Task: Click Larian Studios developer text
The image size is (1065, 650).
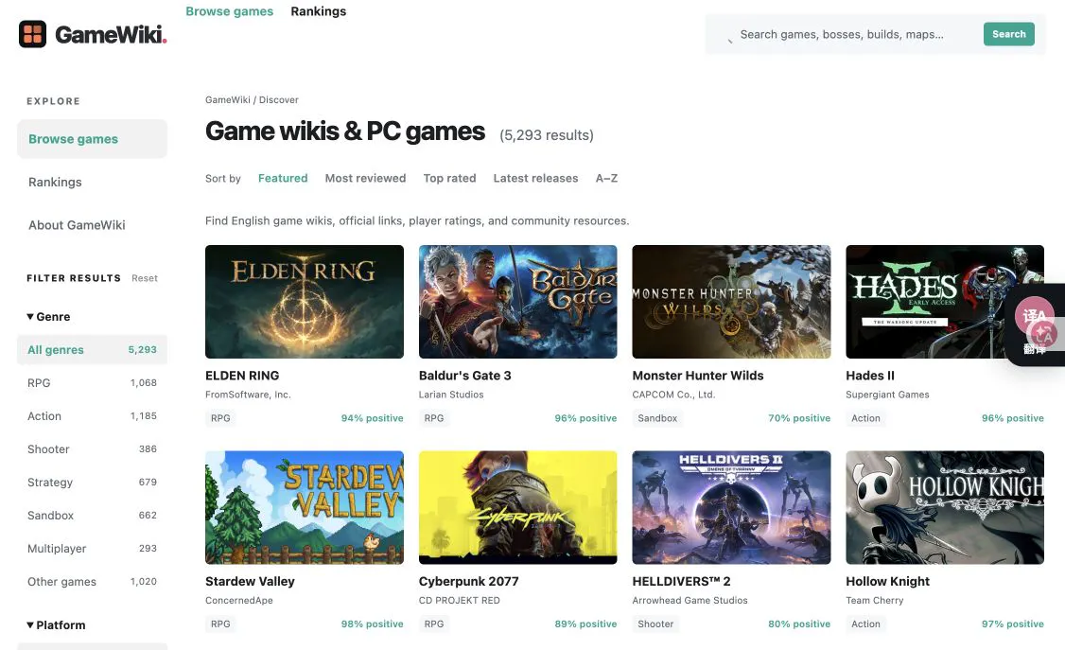Action: coord(451,395)
